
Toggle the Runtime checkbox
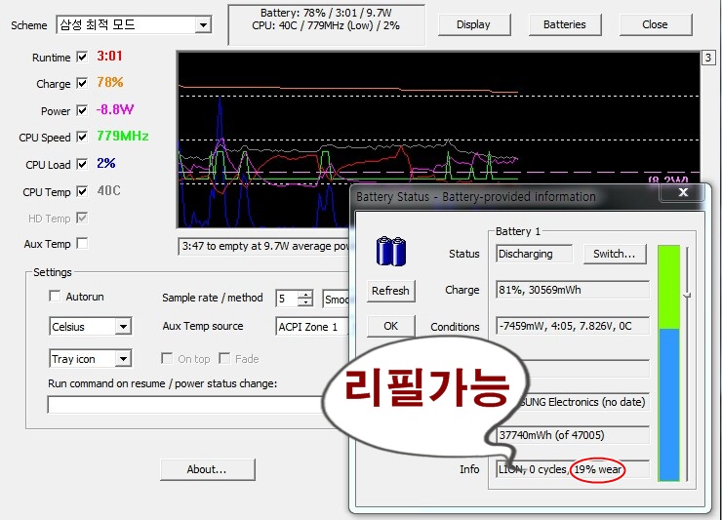click(82, 57)
